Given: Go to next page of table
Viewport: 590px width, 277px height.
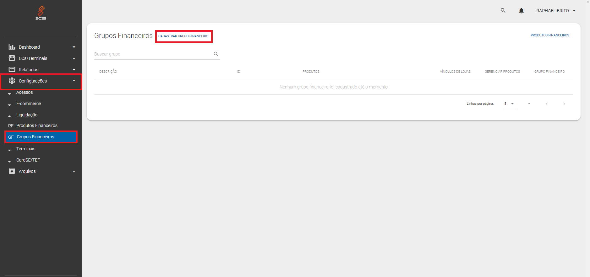Looking at the screenshot, I should click(x=564, y=104).
